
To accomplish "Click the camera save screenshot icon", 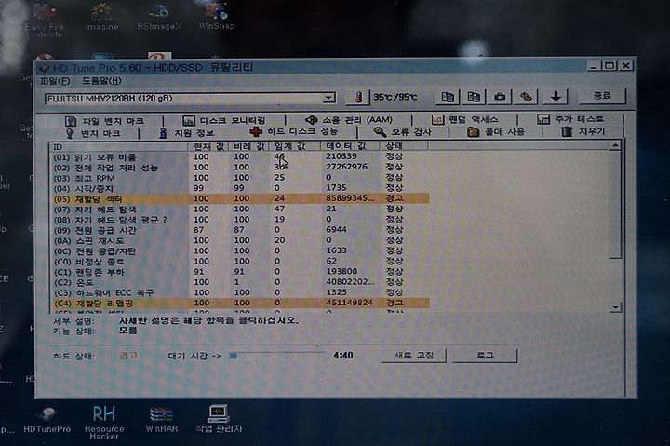I will [x=500, y=97].
